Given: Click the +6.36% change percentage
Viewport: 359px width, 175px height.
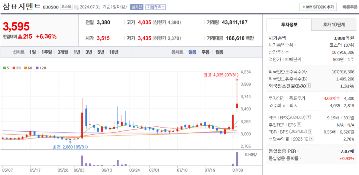Looking at the screenshot, I should (46, 36).
